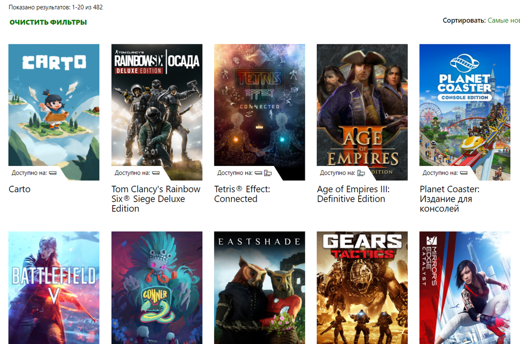The height and width of the screenshot is (344, 520).
Task: Open the Battlefield V cover art
Action: point(54,288)
